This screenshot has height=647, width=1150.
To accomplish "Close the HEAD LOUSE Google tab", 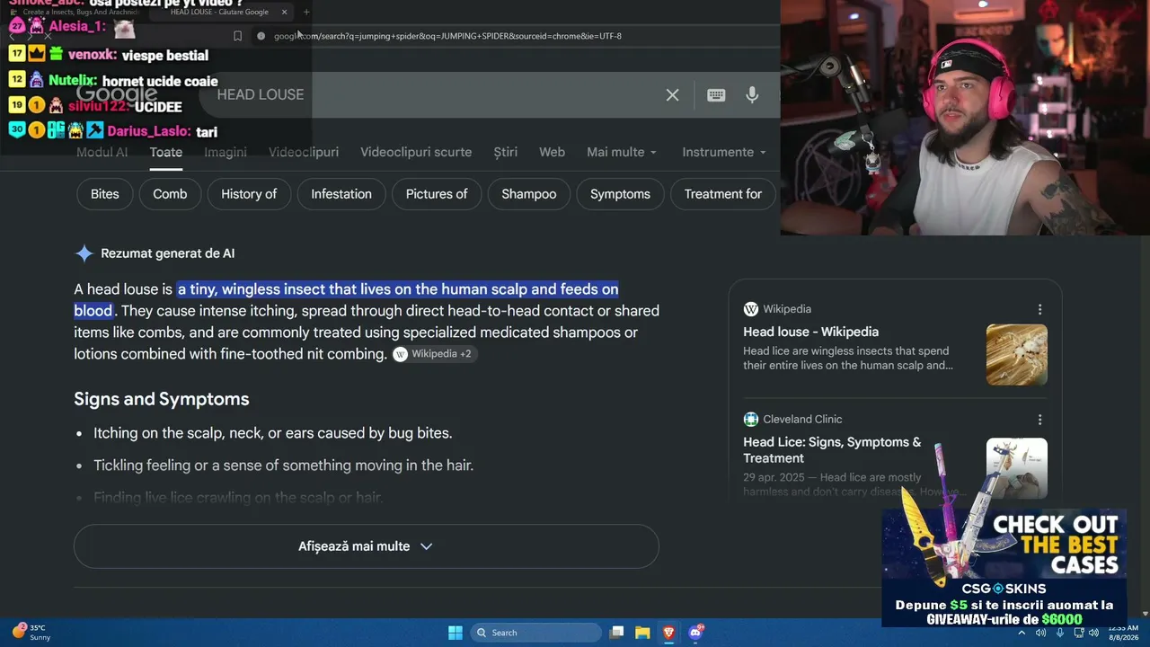I will click(x=285, y=12).
